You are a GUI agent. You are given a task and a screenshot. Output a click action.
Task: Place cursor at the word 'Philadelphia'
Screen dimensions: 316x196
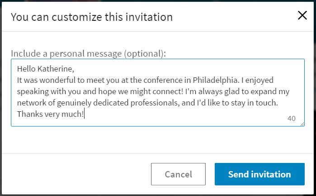pyautogui.click(x=213, y=80)
